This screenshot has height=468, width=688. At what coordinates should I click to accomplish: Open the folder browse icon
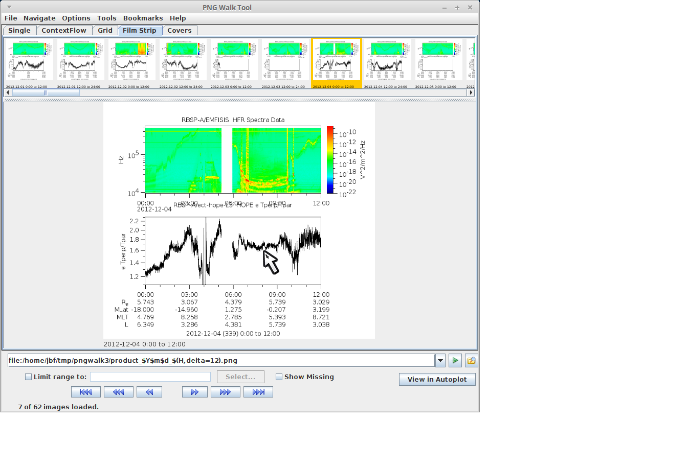[471, 360]
